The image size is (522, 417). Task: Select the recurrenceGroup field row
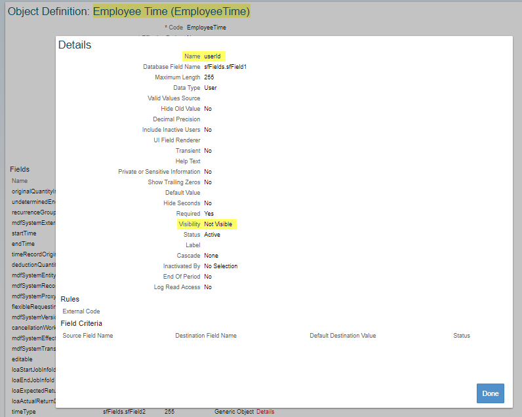point(33,212)
